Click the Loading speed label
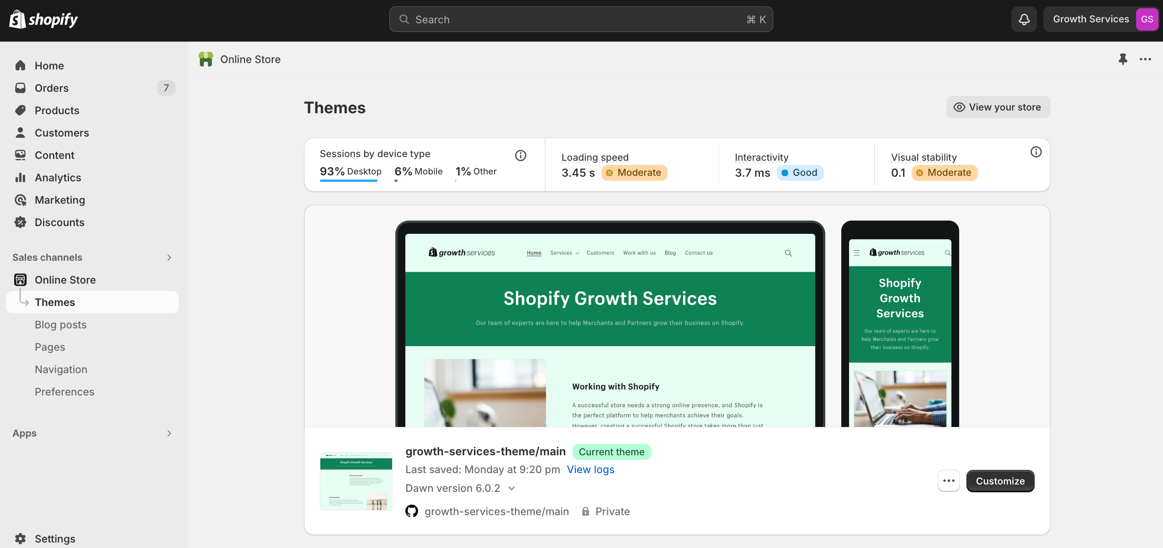 tap(595, 157)
